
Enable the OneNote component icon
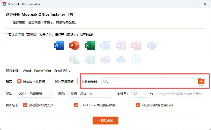point(121,45)
